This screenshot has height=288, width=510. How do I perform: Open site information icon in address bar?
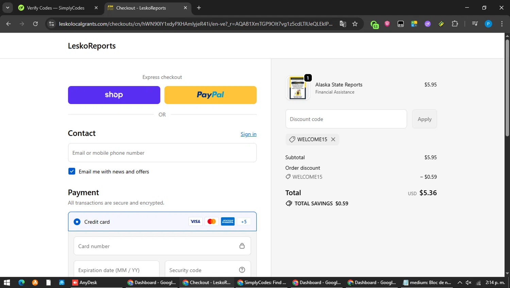[x=51, y=24]
